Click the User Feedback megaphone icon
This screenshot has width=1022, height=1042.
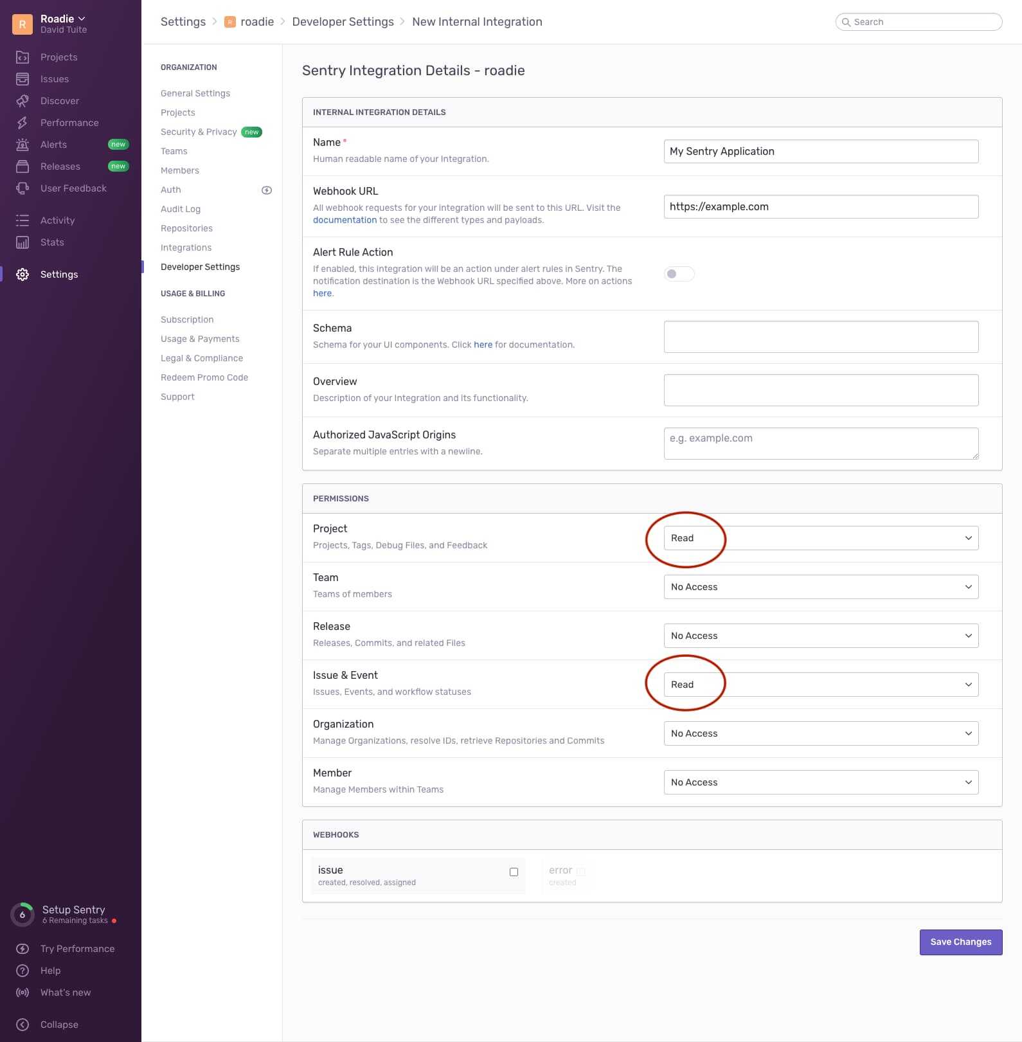tap(22, 188)
